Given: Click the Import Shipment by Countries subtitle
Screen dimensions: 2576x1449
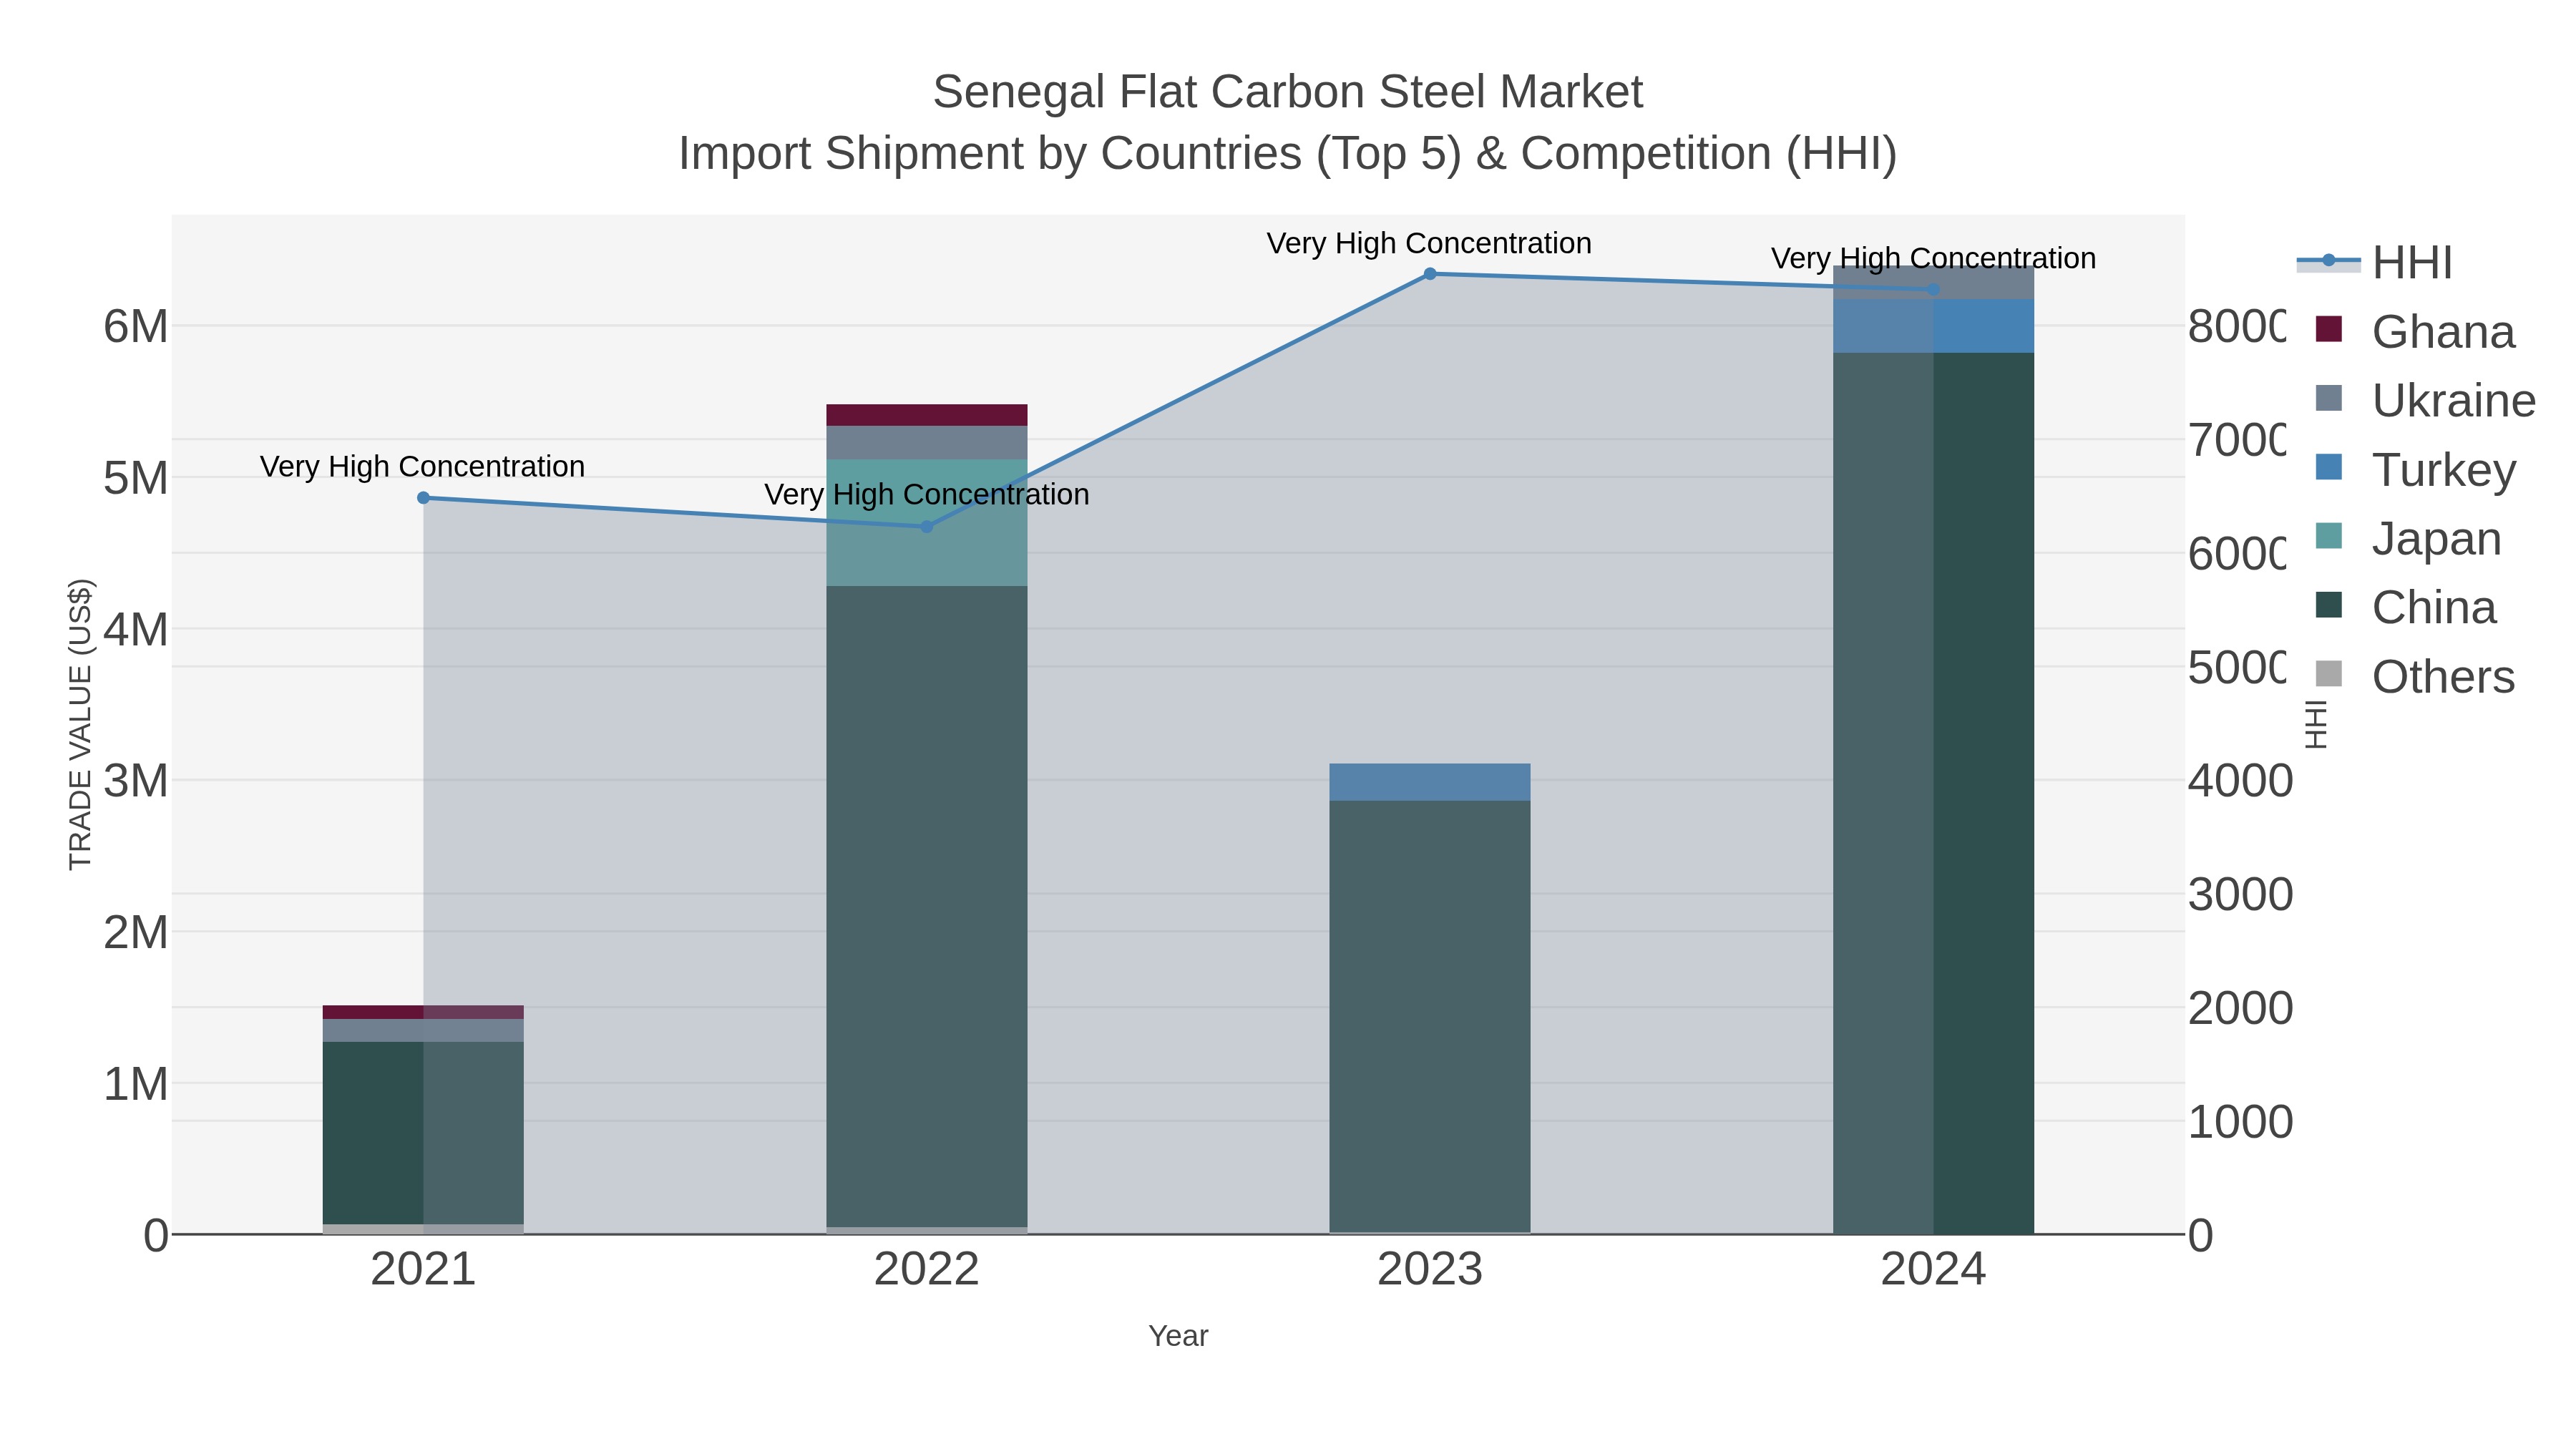Looking at the screenshot, I should tap(1288, 154).
